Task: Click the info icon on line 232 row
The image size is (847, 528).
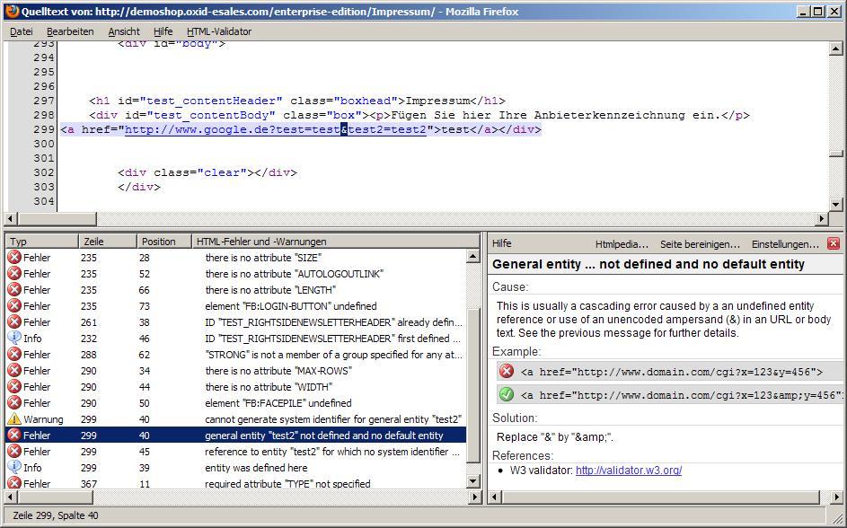Action: pos(14,339)
